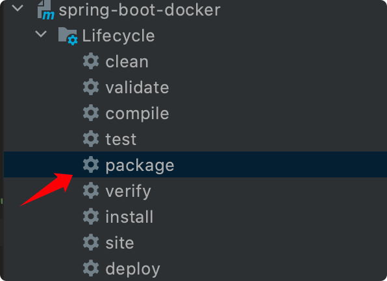
Task: Click the Lifecycle folder icon
Action: (68, 36)
